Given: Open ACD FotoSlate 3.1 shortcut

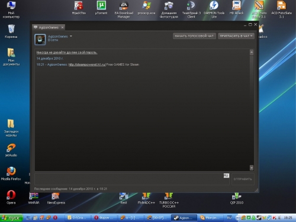Looking at the screenshot, I should (x=282, y=9).
